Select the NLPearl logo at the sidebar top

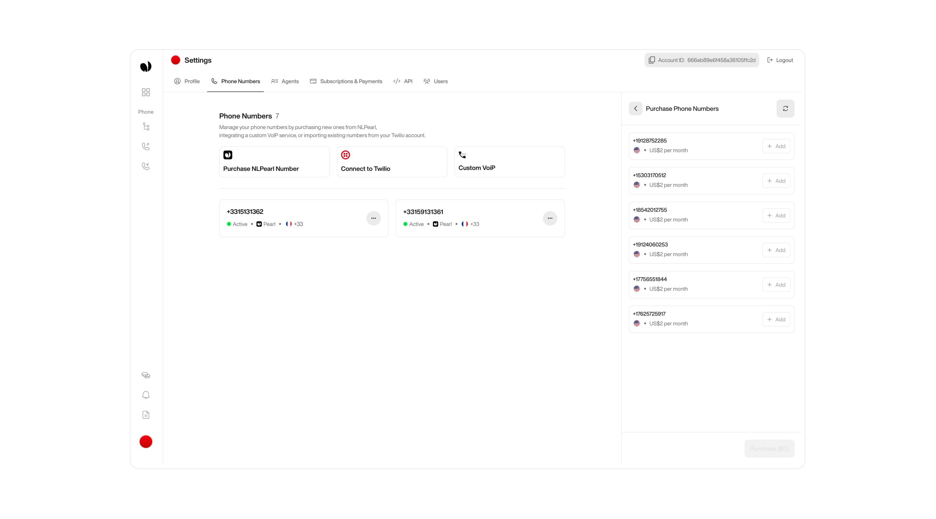pyautogui.click(x=146, y=66)
